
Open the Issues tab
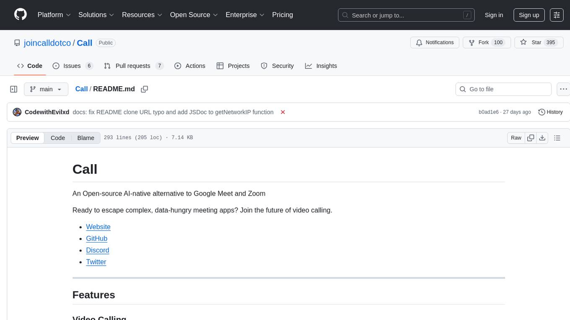click(x=73, y=66)
